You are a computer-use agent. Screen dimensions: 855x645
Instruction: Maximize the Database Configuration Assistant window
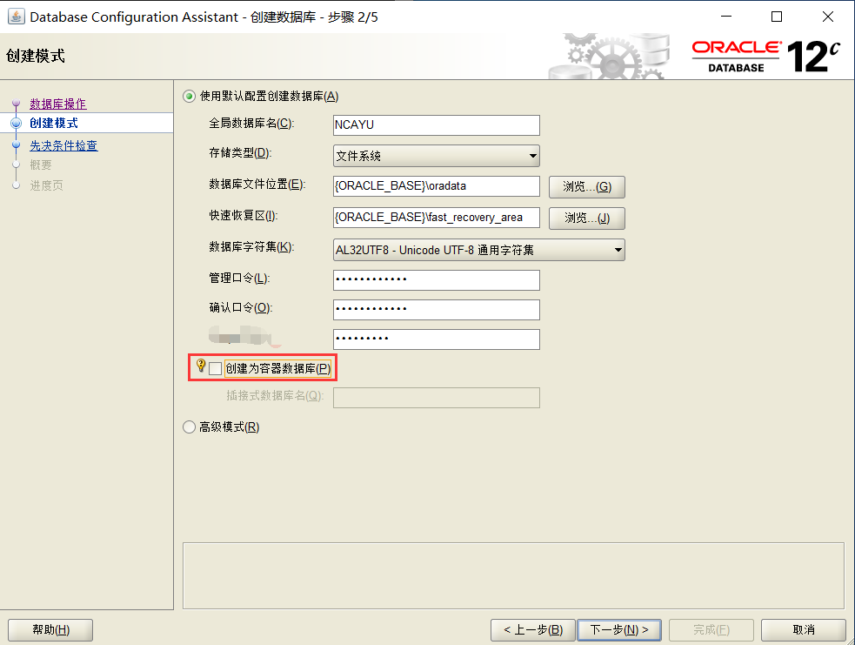pyautogui.click(x=777, y=17)
